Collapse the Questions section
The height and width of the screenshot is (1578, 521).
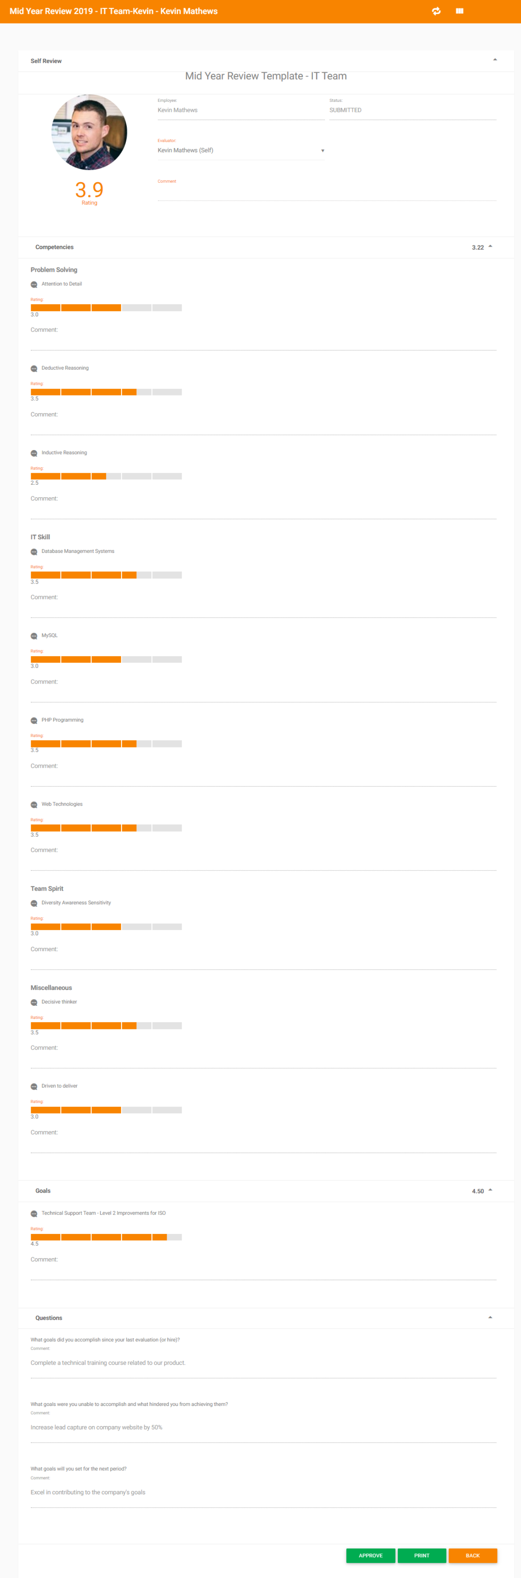click(490, 1317)
